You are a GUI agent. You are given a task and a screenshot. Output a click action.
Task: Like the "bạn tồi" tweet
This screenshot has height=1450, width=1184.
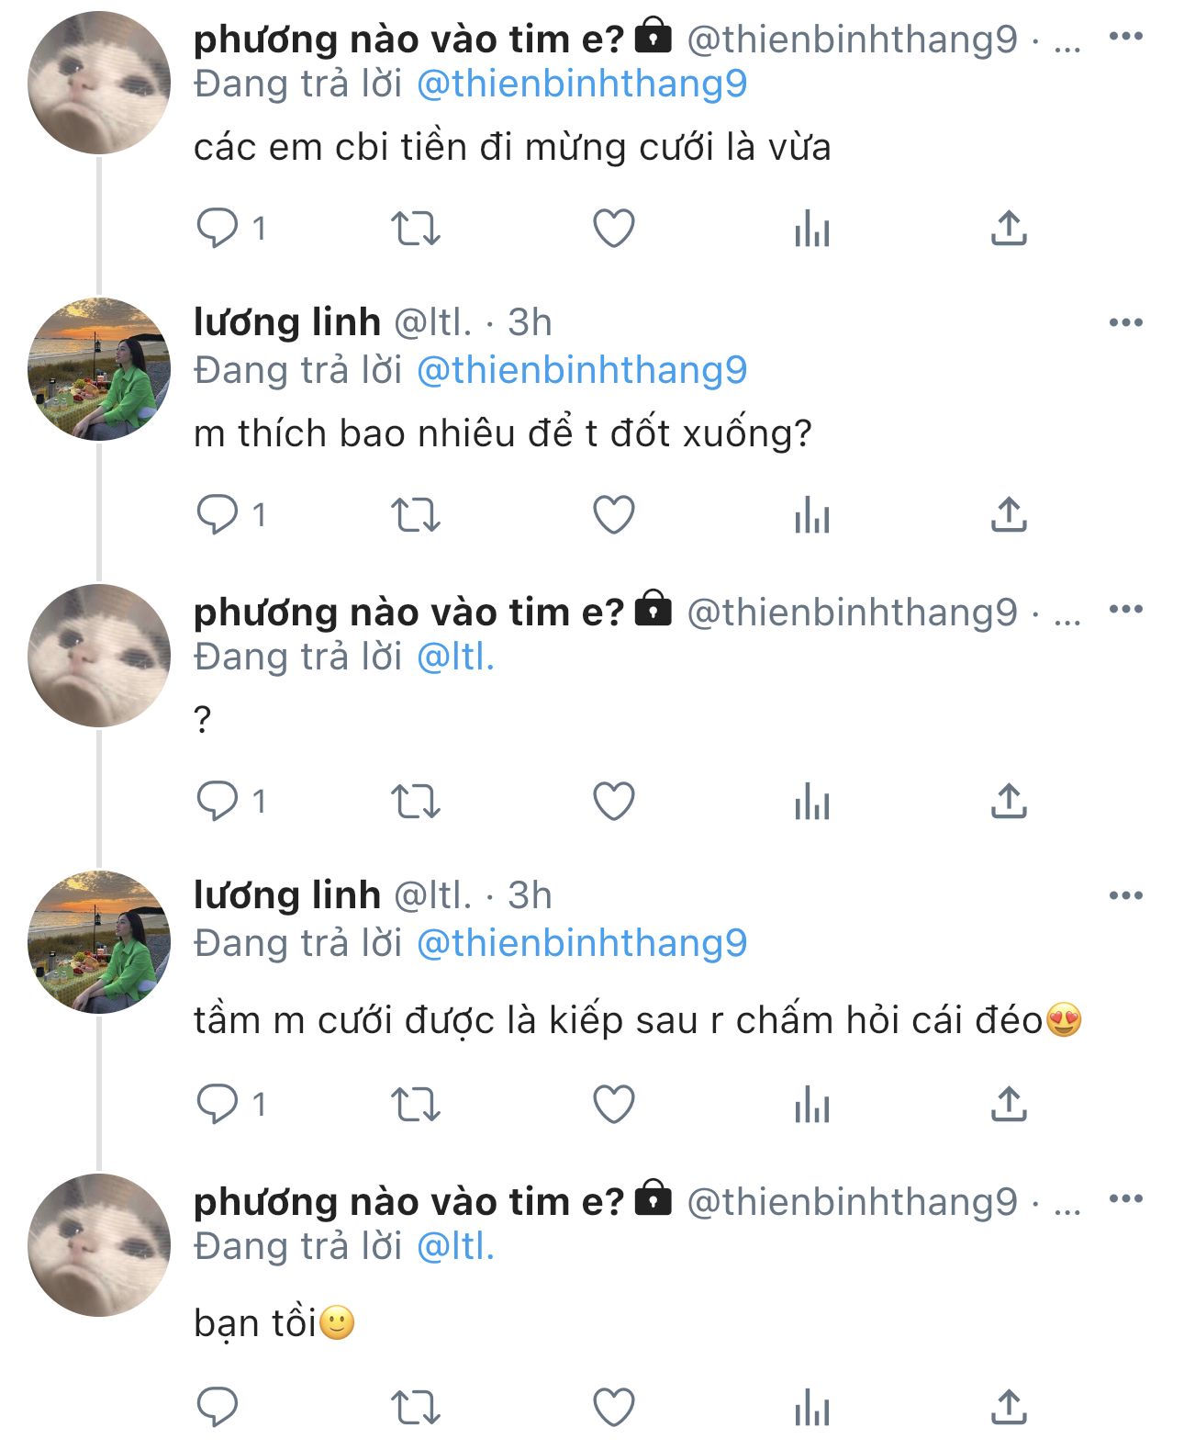613,1407
